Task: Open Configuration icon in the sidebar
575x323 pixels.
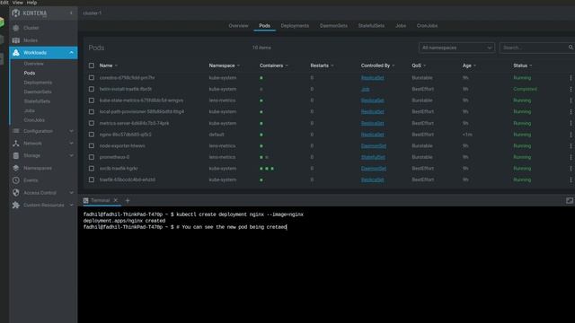Action: point(16,131)
